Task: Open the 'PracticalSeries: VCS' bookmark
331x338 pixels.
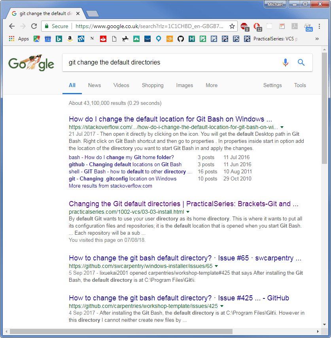Action: (271, 39)
